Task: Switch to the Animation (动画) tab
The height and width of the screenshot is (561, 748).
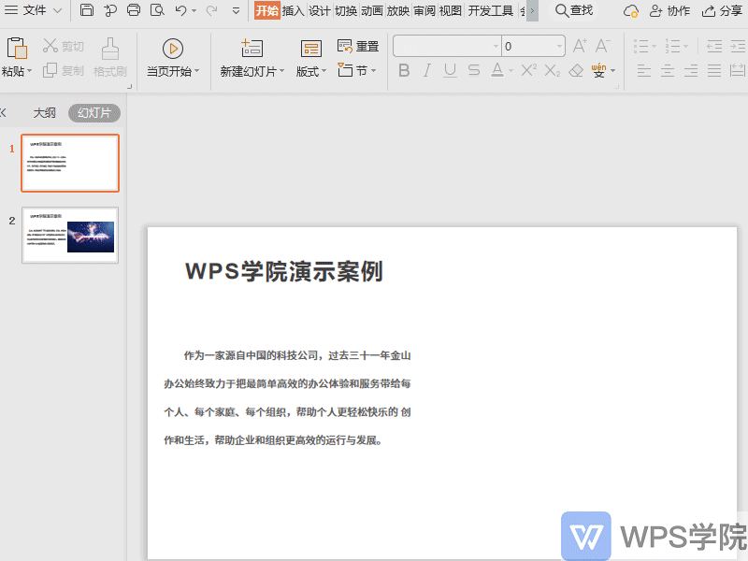Action: click(x=372, y=10)
